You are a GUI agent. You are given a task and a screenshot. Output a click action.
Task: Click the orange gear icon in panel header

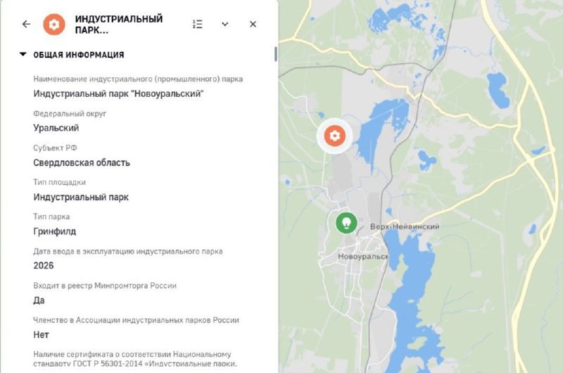(x=54, y=25)
